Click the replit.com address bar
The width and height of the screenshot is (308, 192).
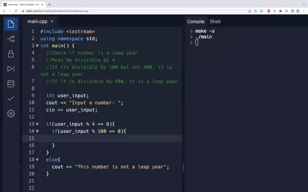pyautogui.click(x=57, y=11)
